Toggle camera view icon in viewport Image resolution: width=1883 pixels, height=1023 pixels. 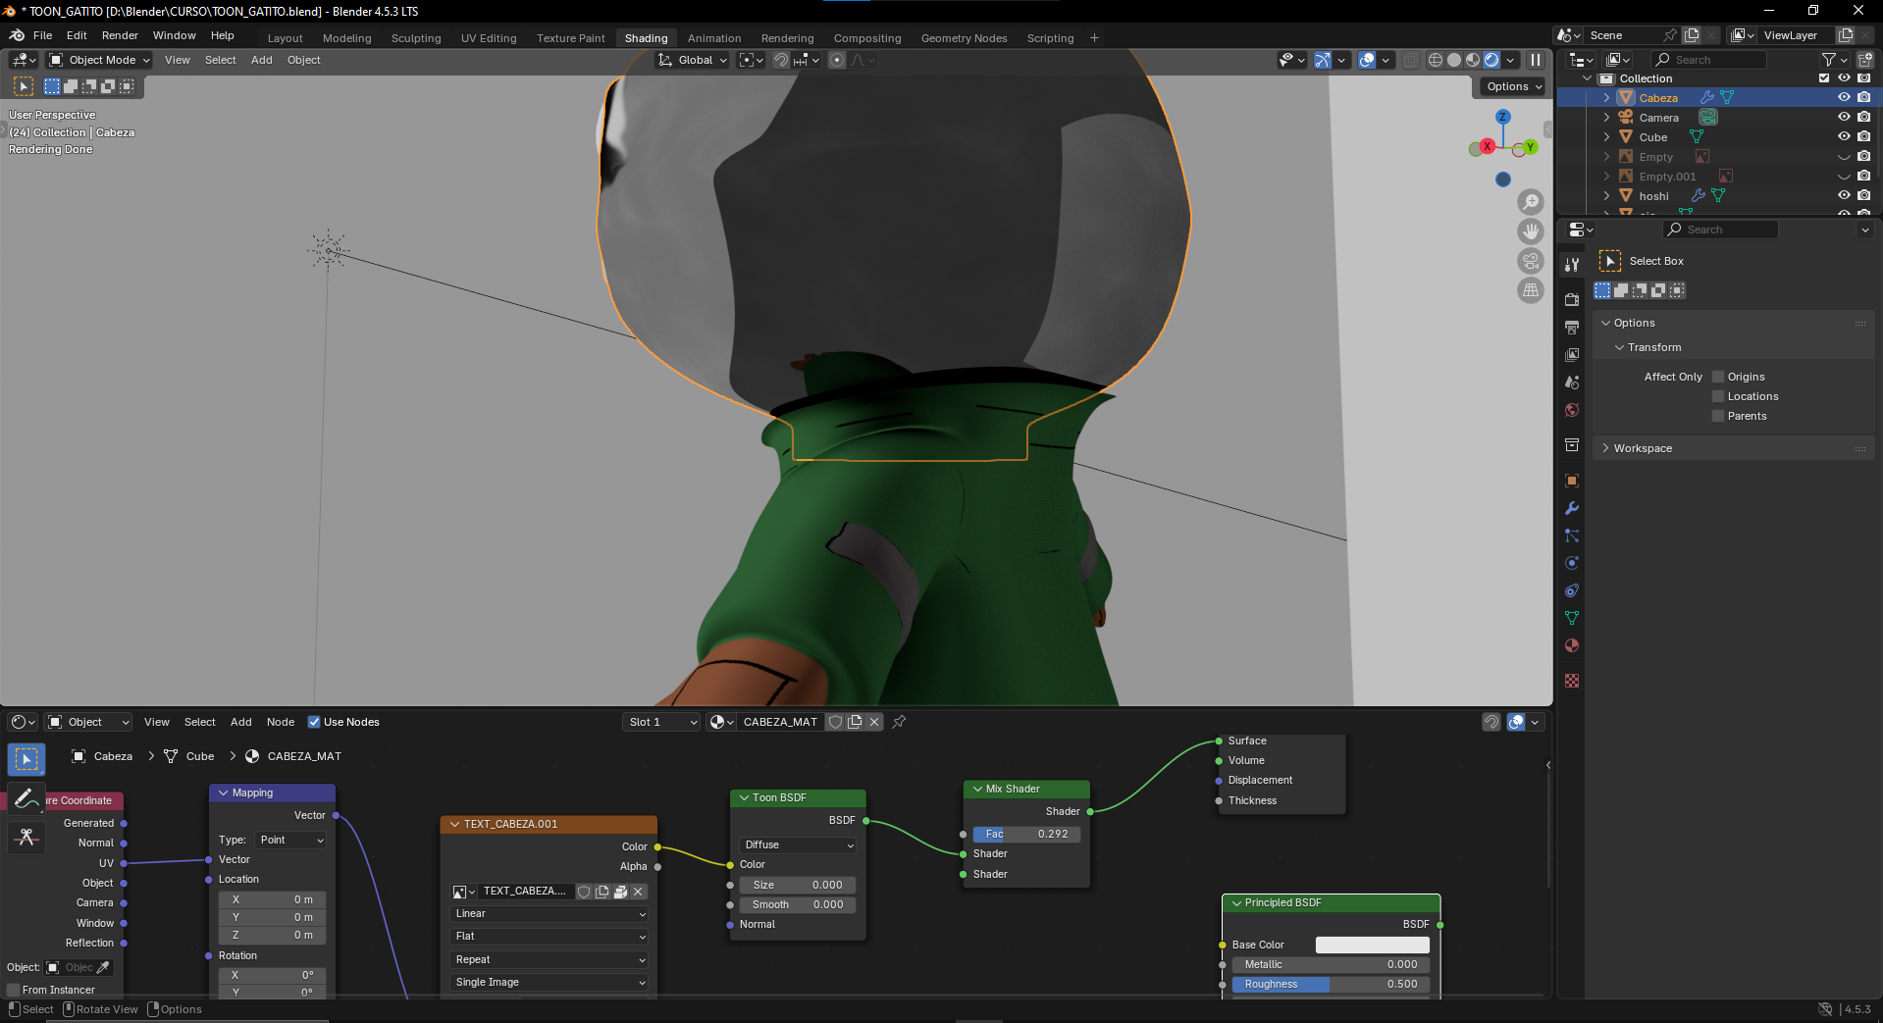(x=1531, y=261)
